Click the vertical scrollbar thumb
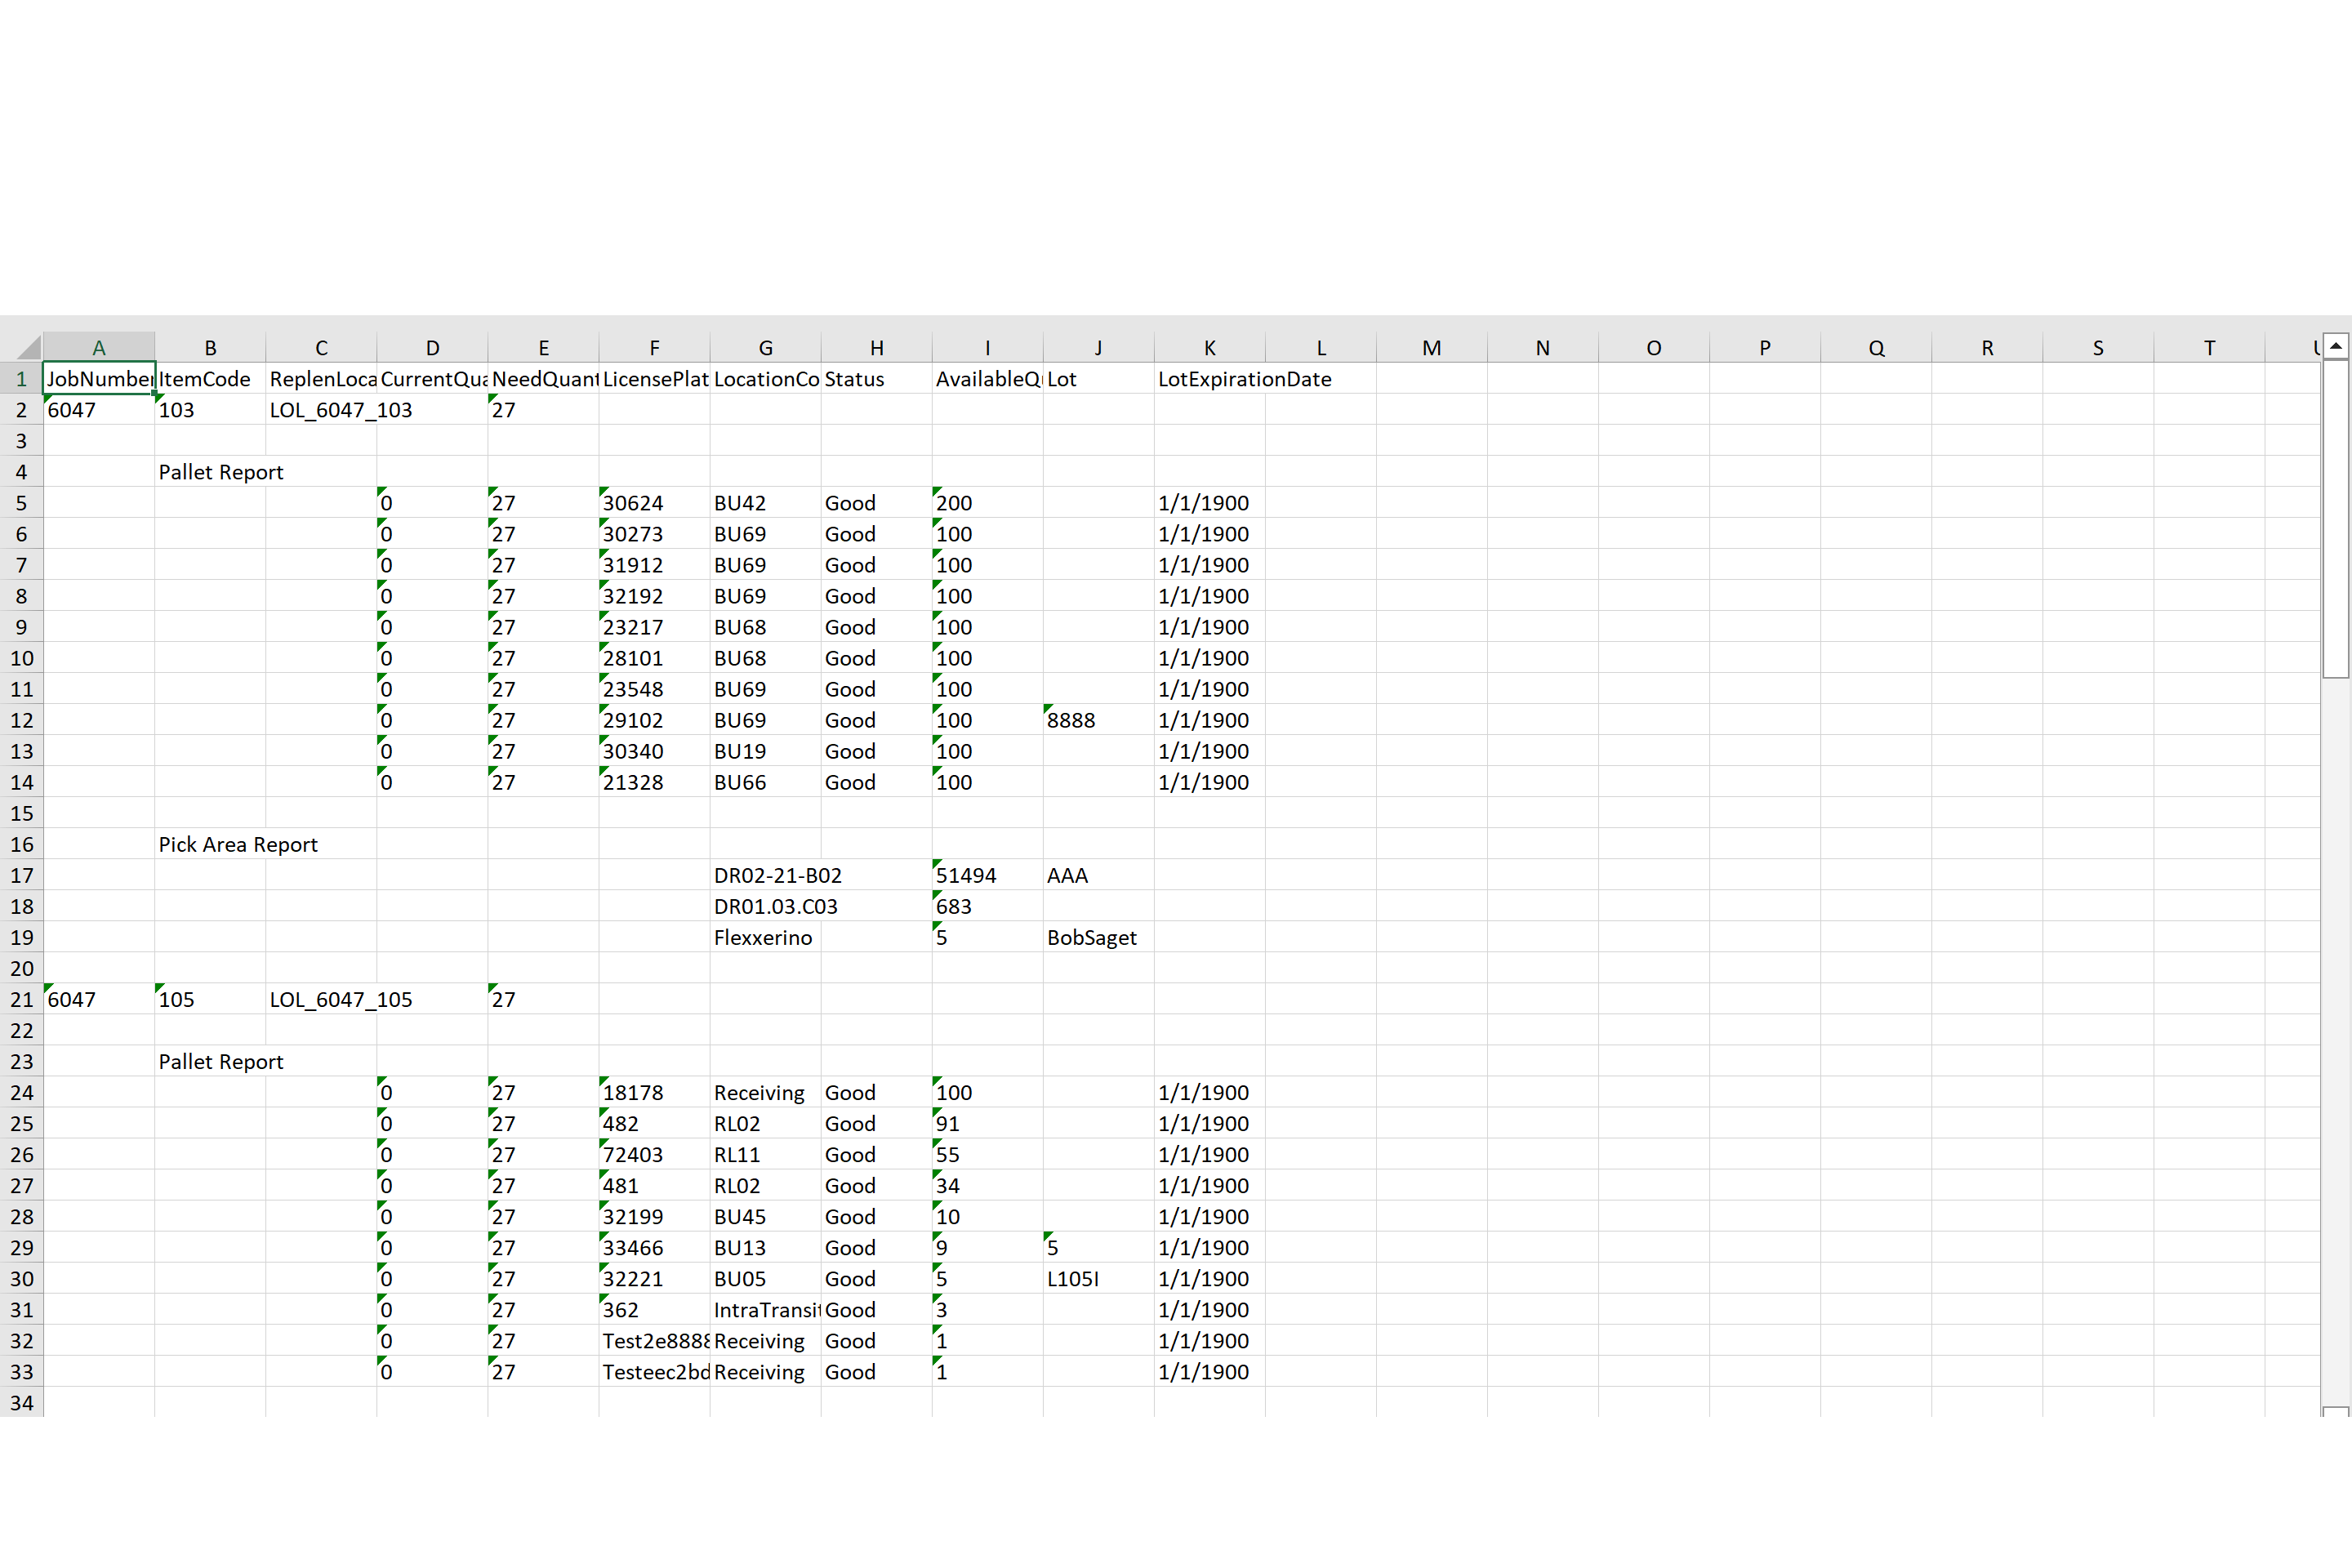Screen dimensions: 2352x1568 [x=2336, y=520]
